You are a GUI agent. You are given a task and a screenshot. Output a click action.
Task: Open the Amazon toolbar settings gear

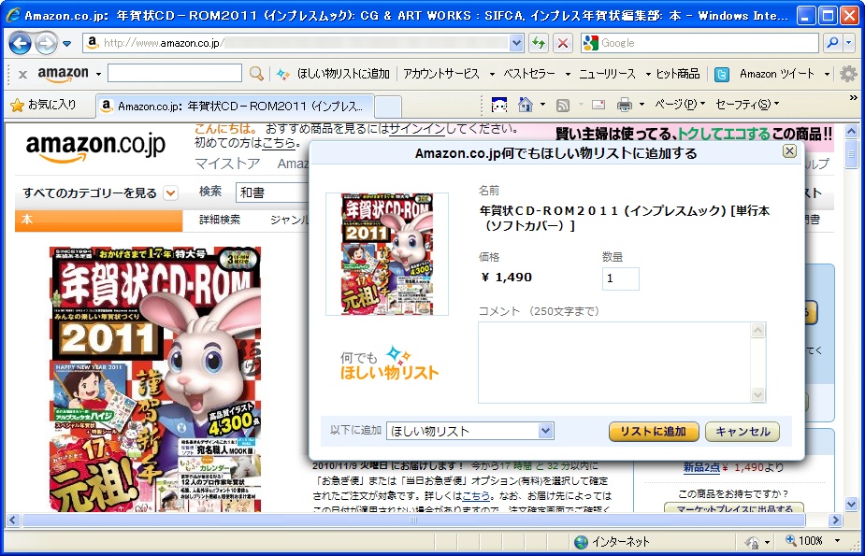848,74
